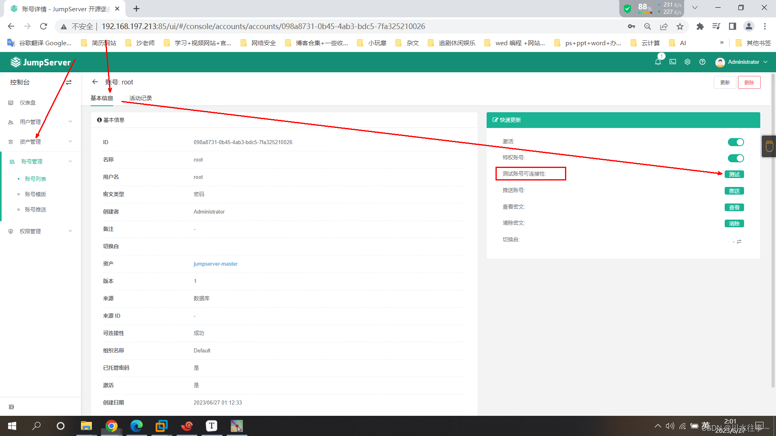Toggle the 特权账号 switch
Screen dimensions: 776x436
click(x=736, y=158)
